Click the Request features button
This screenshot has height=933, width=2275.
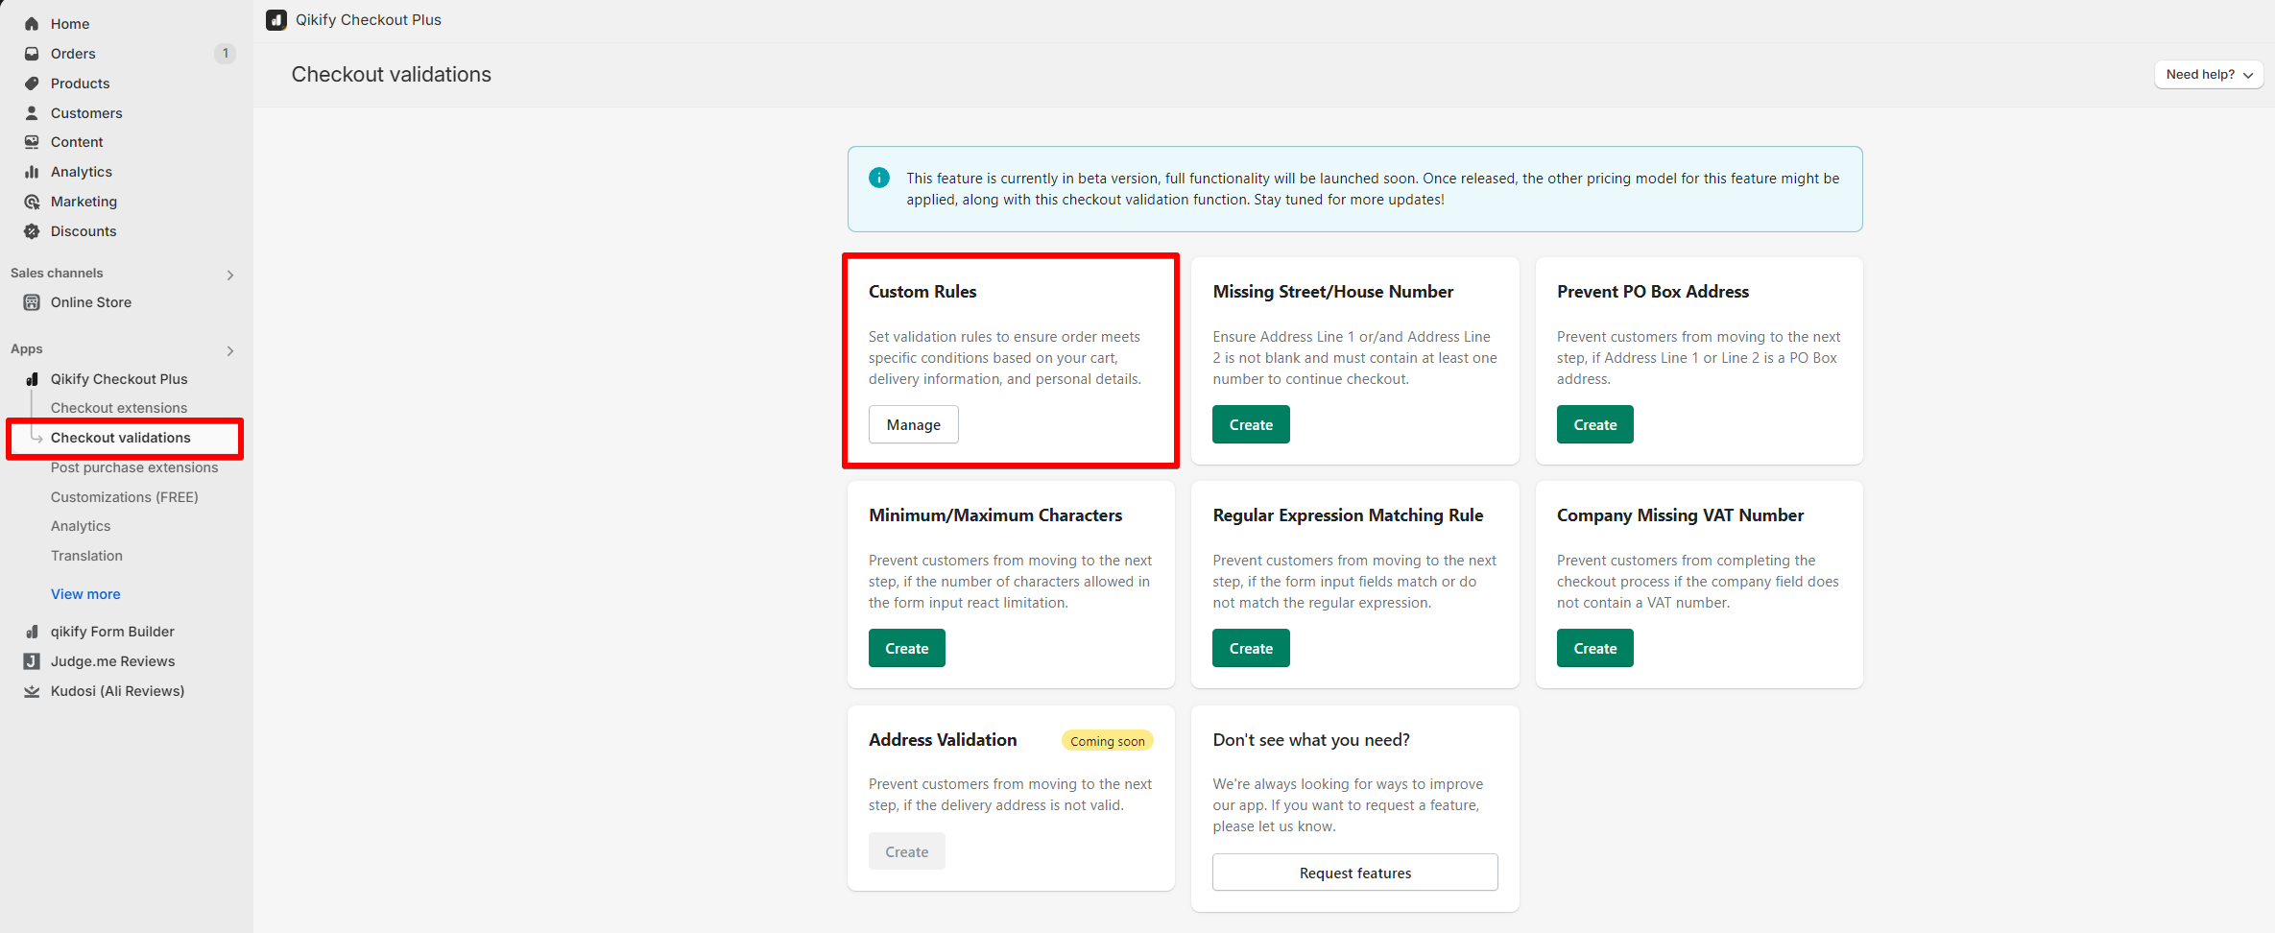tap(1354, 873)
